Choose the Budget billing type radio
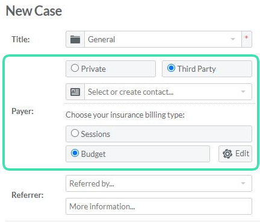The width and height of the screenshot is (260, 222). [x=75, y=153]
